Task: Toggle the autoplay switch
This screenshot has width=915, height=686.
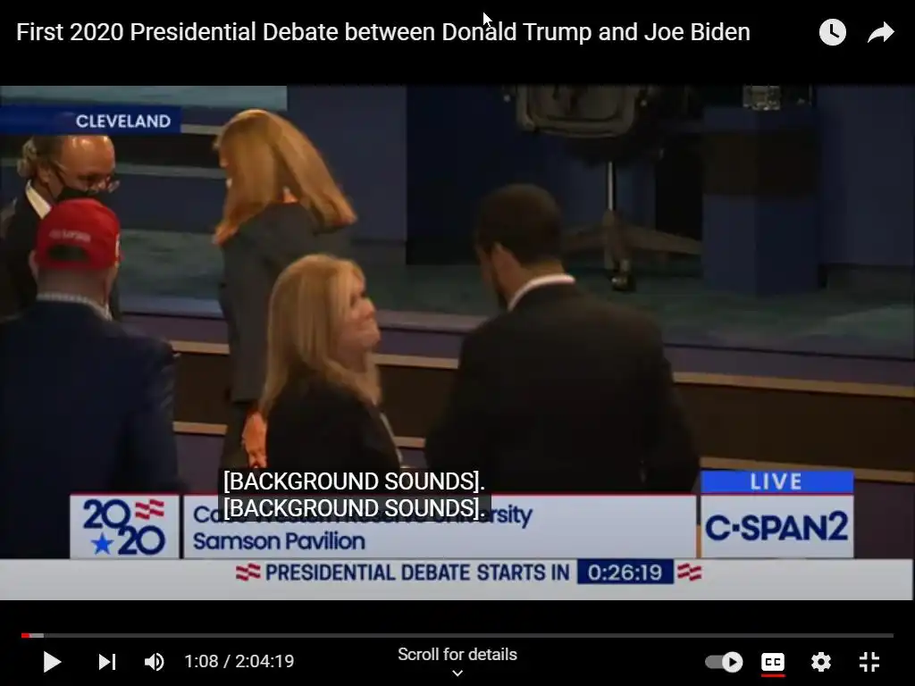Action: pyautogui.click(x=724, y=662)
